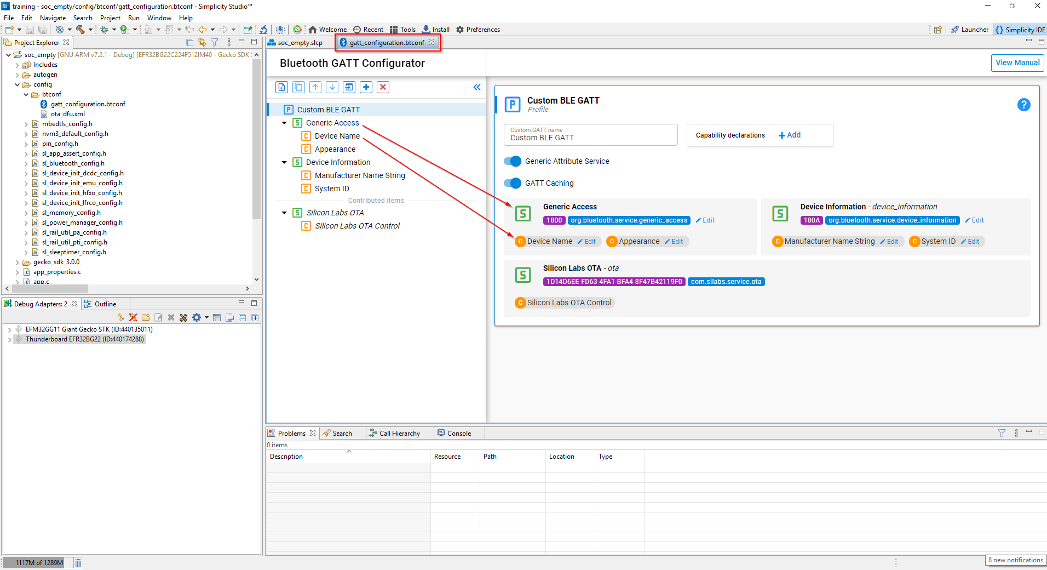Expand the Includes node in Project Explorer
Image resolution: width=1047 pixels, height=570 pixels.
pyautogui.click(x=18, y=65)
